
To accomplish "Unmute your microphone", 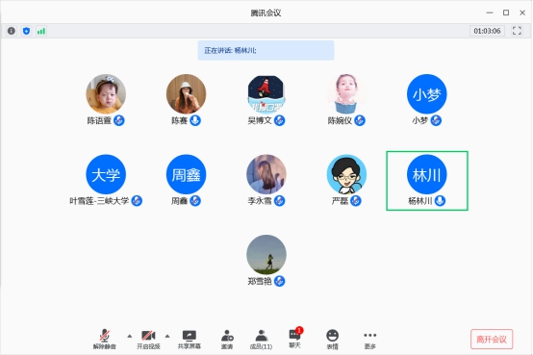I will click(x=105, y=340).
